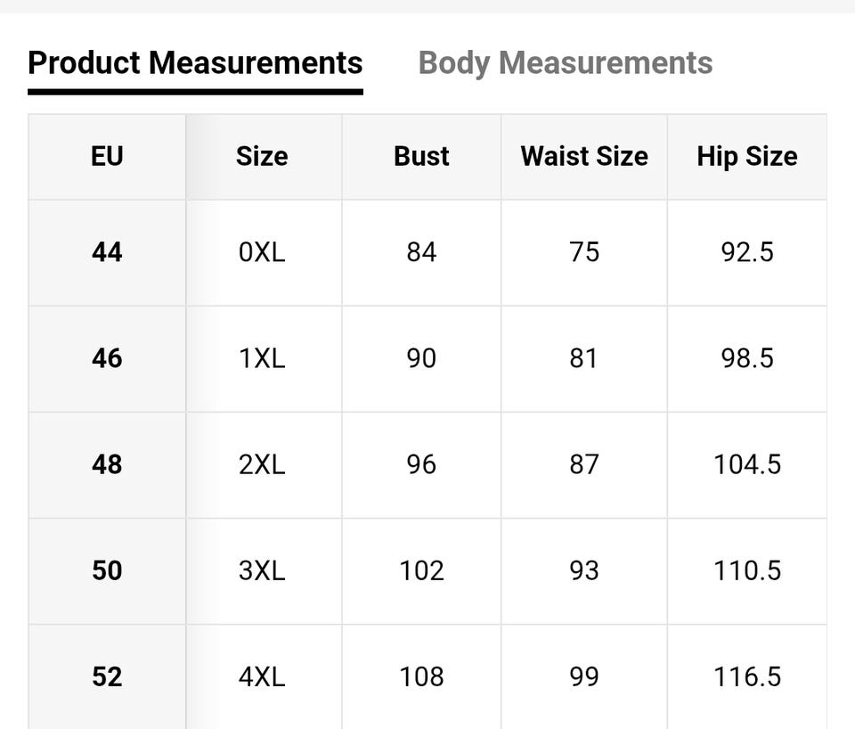Click the Waist Size column header

pos(584,157)
